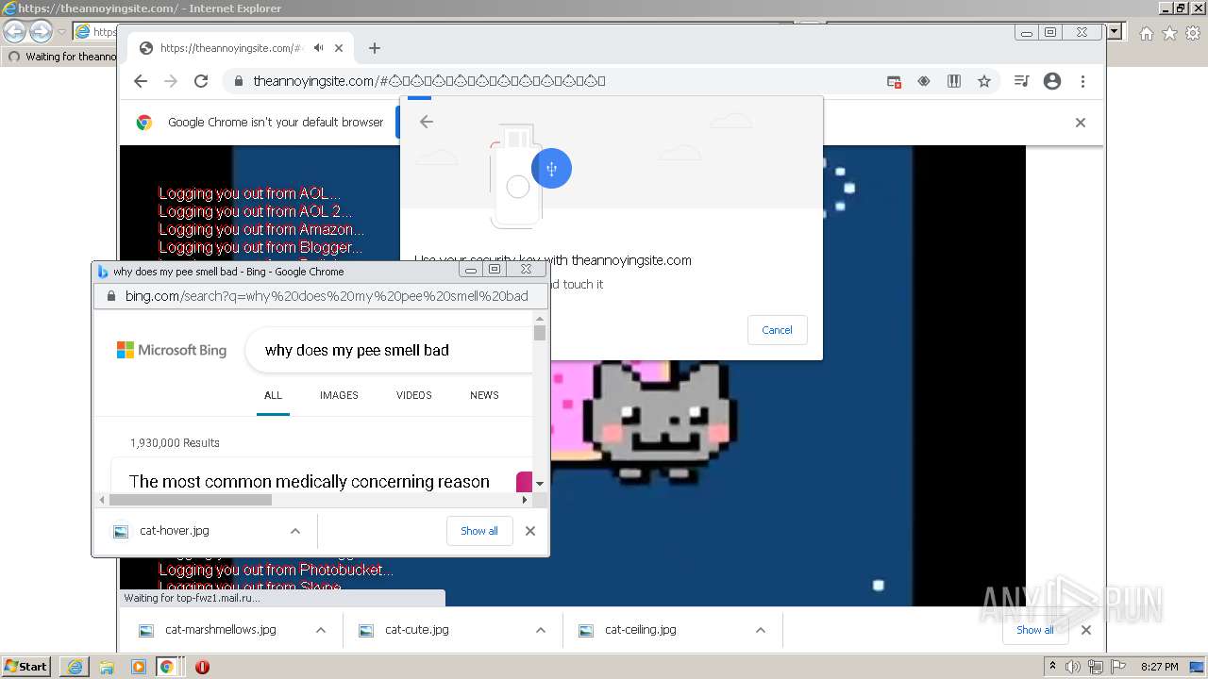Expand options for cat-cute.jpg
Viewport: 1208px width, 679px height.
[541, 630]
